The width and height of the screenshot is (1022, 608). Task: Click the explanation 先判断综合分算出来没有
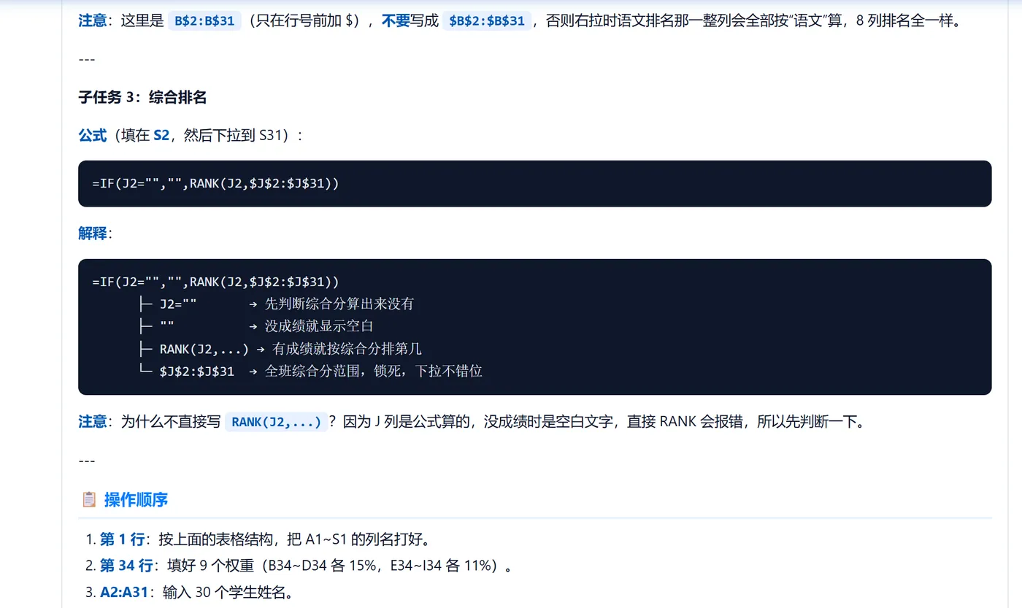point(339,304)
